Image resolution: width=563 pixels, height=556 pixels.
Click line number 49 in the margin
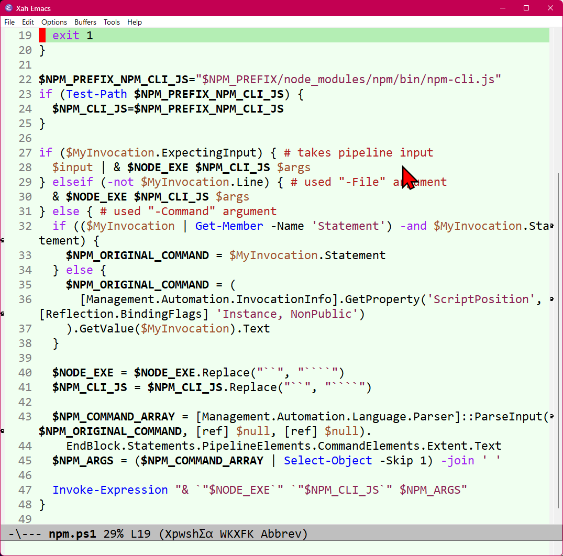pos(25,519)
